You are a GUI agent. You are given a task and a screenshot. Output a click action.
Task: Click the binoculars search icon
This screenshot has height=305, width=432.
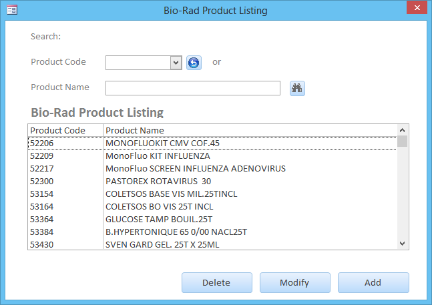297,88
